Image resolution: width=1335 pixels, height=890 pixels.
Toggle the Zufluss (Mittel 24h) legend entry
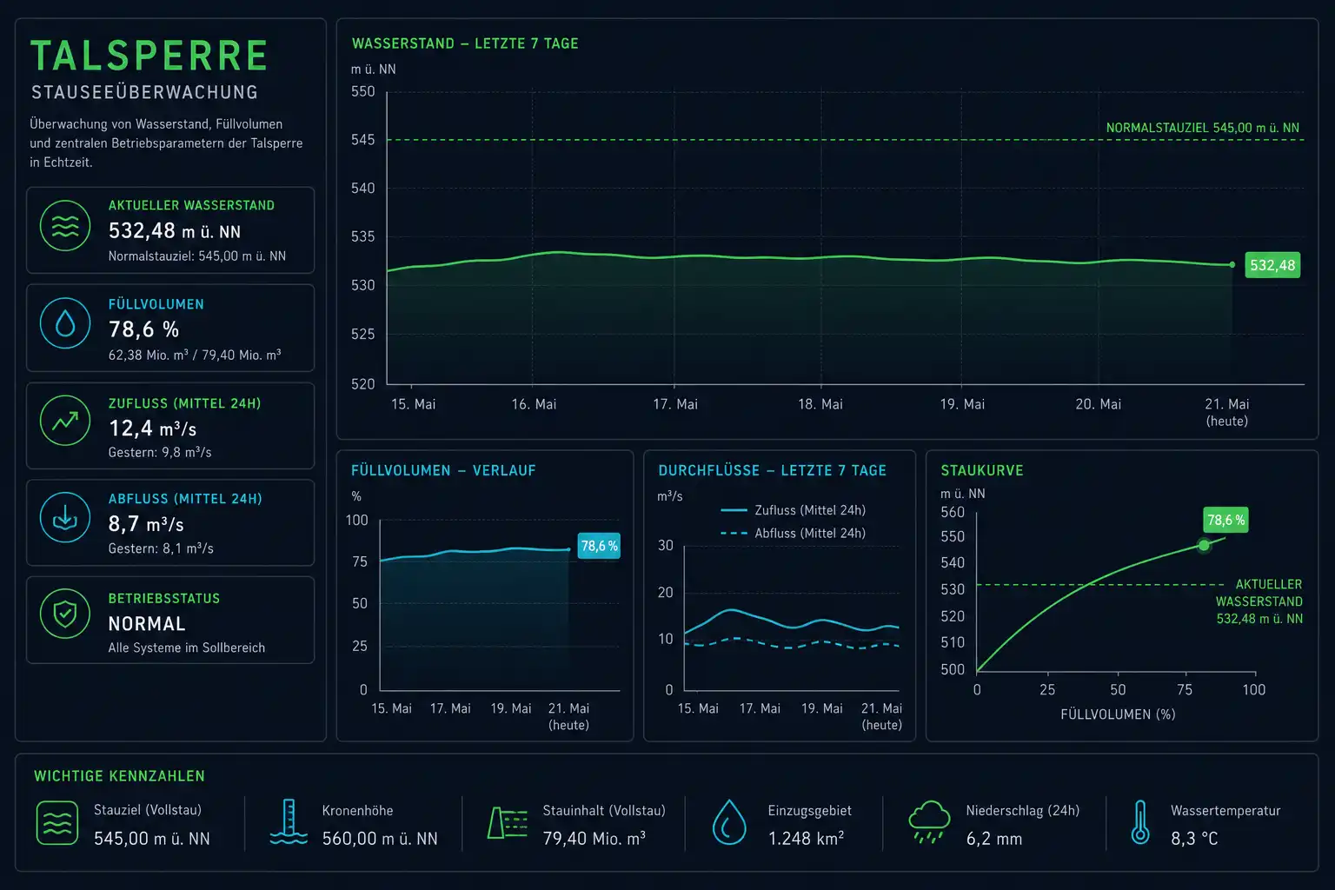click(794, 510)
